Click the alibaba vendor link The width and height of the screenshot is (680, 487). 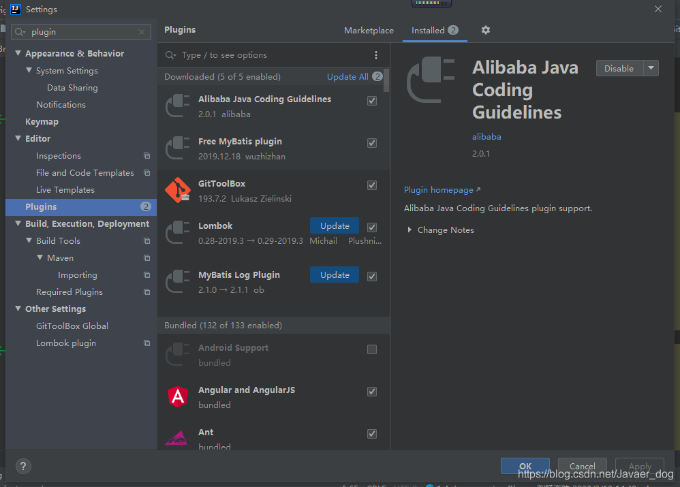(x=486, y=137)
